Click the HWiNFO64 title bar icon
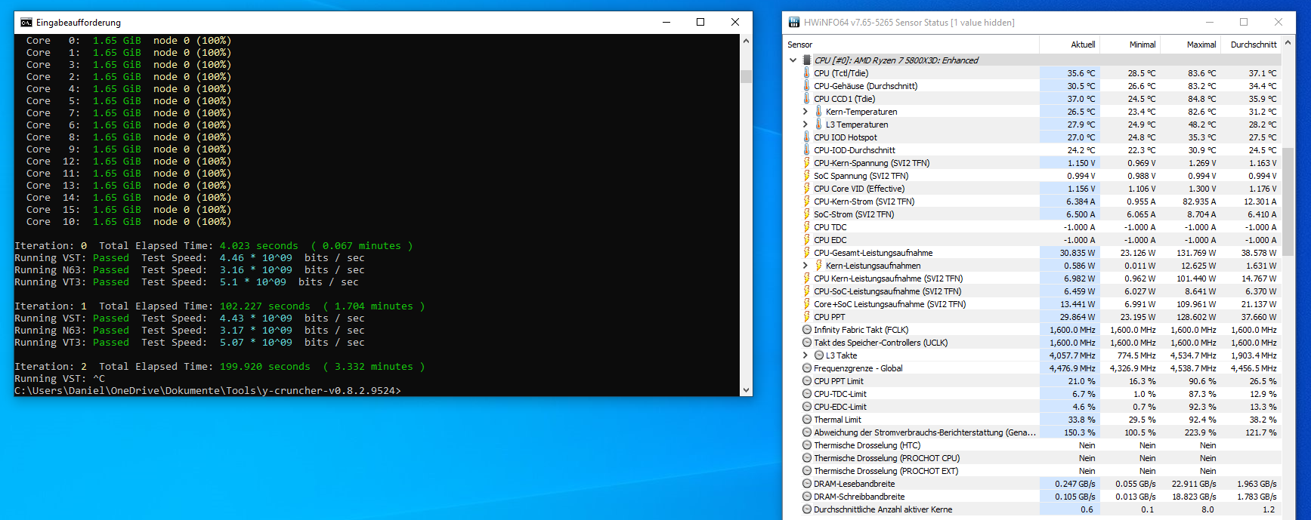Image resolution: width=1311 pixels, height=520 pixels. pos(794,23)
